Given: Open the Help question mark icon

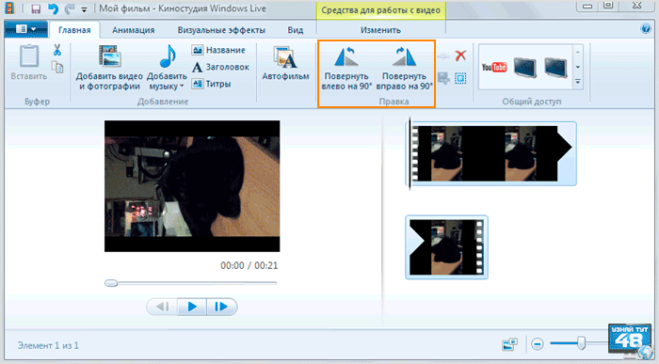Looking at the screenshot, I should pos(646,29).
